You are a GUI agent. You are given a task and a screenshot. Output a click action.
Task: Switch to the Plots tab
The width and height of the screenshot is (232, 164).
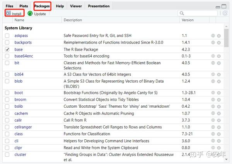(x=24, y=6)
